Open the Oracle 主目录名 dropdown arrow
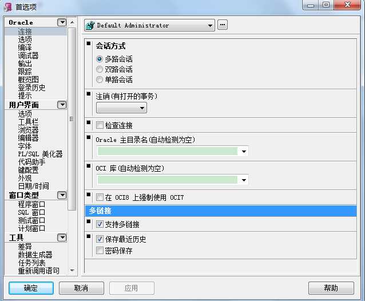 tap(244, 152)
